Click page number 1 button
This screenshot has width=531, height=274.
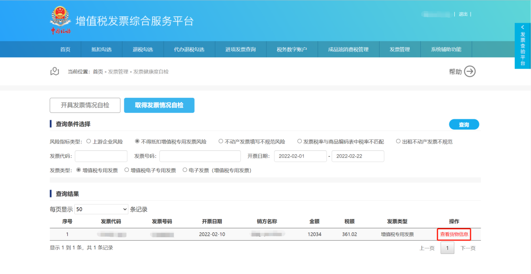tap(447, 248)
